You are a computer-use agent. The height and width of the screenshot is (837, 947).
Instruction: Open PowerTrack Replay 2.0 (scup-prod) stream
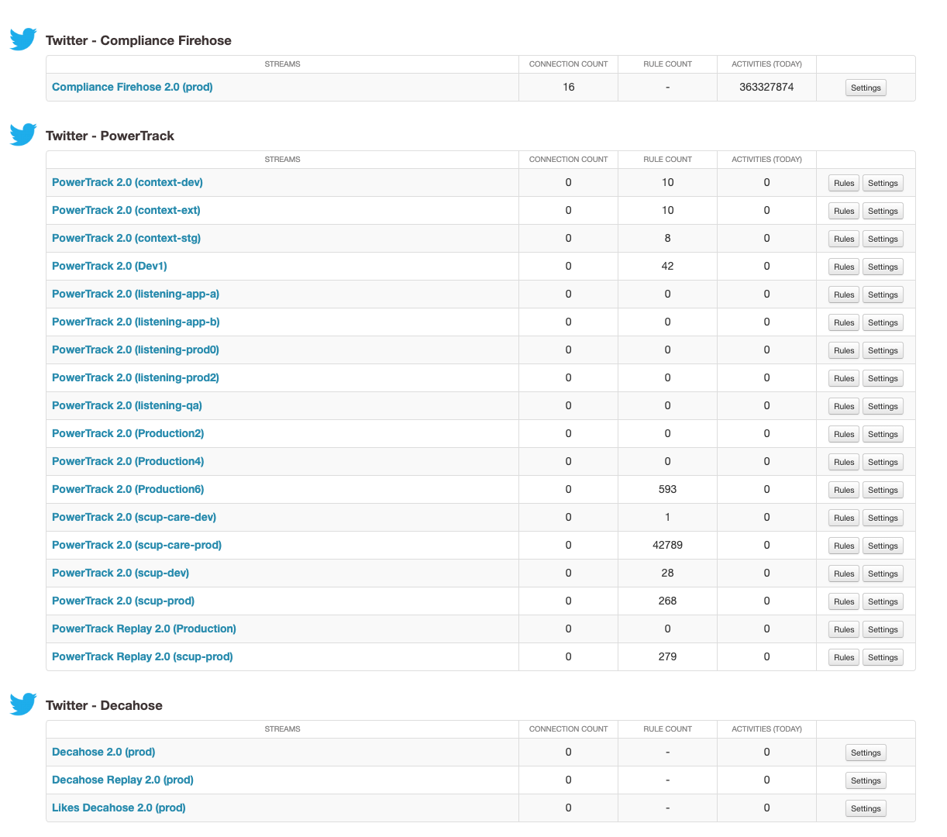point(143,656)
